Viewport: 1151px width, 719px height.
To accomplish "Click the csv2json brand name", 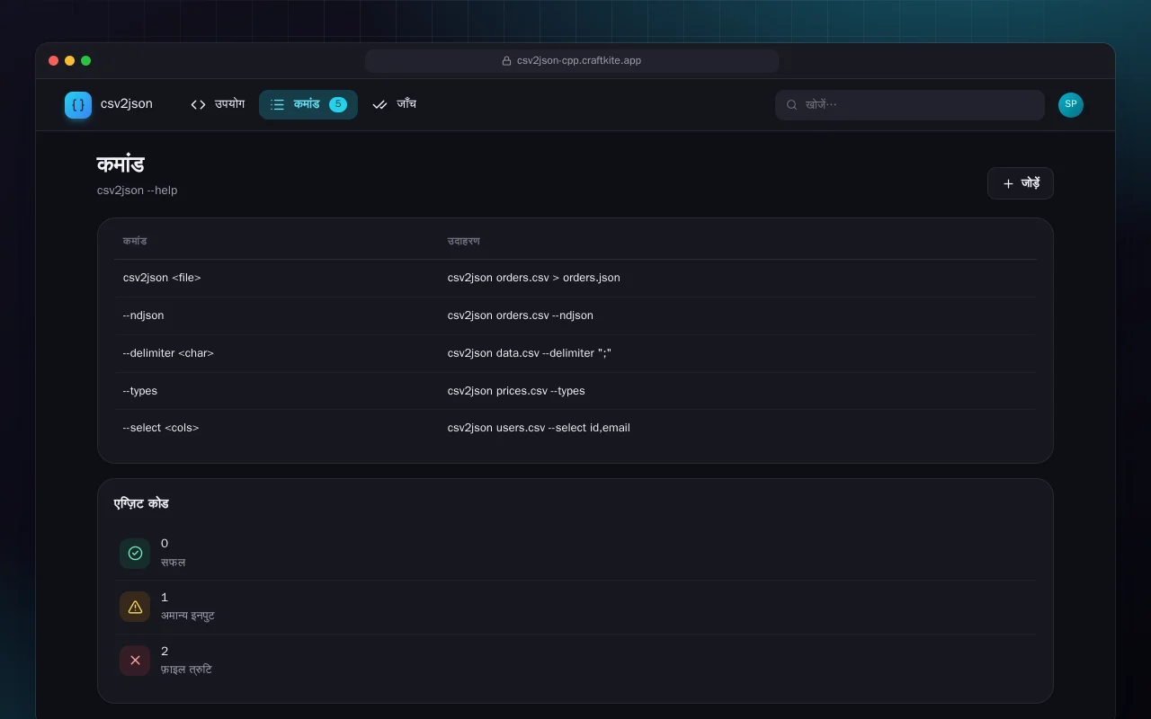I will pyautogui.click(x=127, y=104).
